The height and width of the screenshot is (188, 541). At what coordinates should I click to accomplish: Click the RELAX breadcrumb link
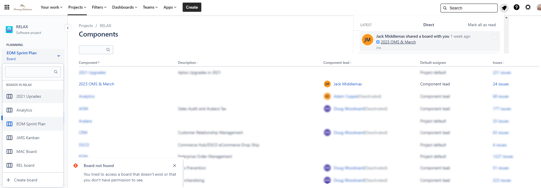point(105,26)
